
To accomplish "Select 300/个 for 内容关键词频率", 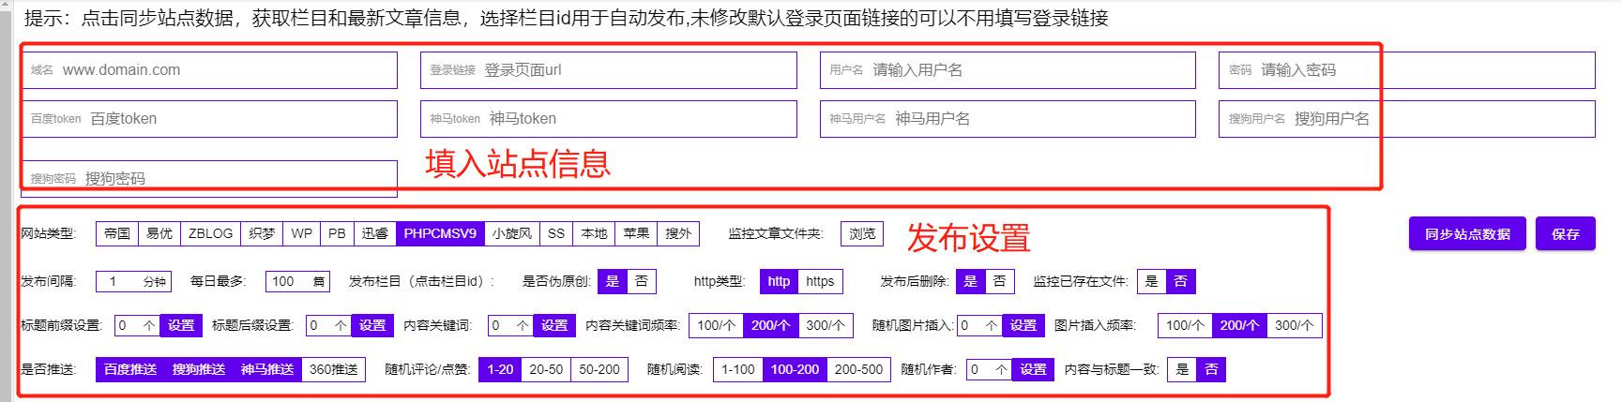I will [825, 325].
